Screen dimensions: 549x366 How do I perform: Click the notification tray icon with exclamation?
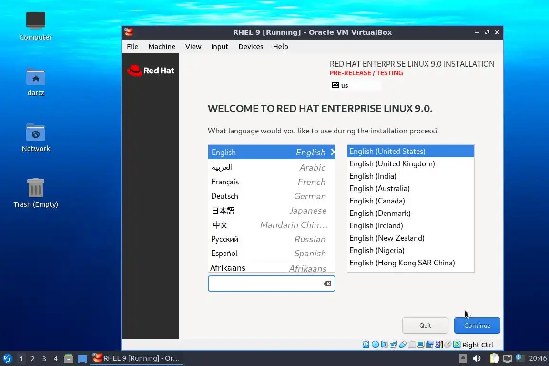(x=520, y=358)
